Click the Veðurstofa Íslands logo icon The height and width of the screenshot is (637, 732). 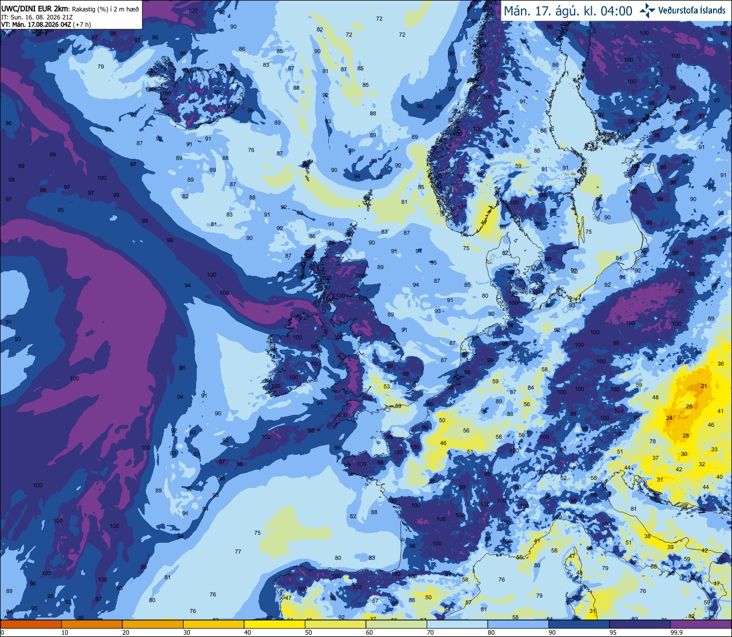pos(647,10)
